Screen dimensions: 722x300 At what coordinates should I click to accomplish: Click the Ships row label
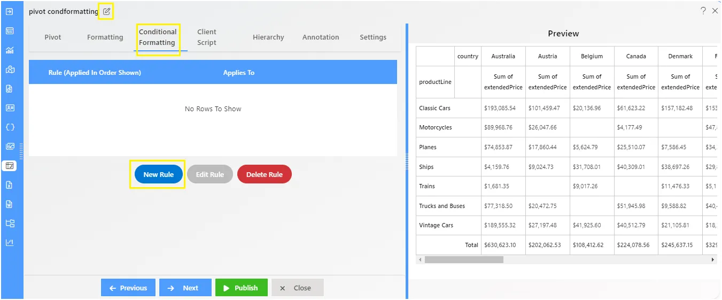click(x=426, y=167)
